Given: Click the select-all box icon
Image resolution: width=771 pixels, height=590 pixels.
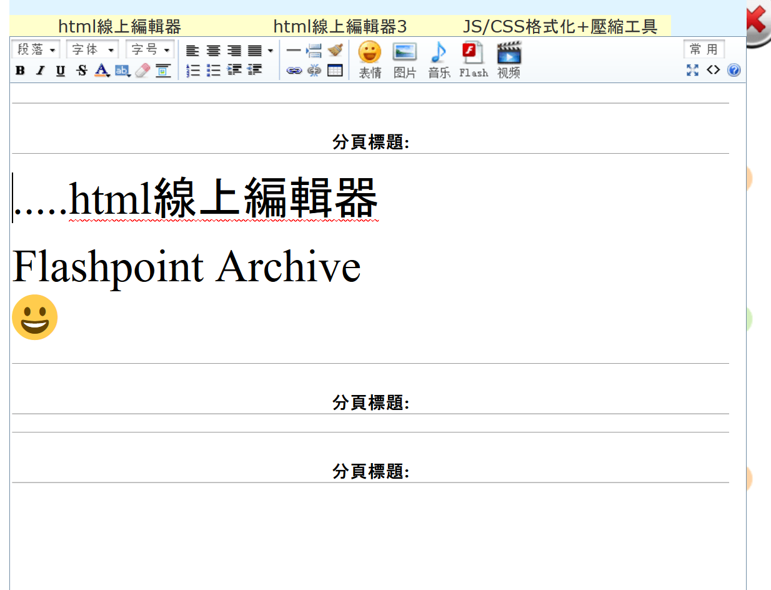Looking at the screenshot, I should [163, 71].
